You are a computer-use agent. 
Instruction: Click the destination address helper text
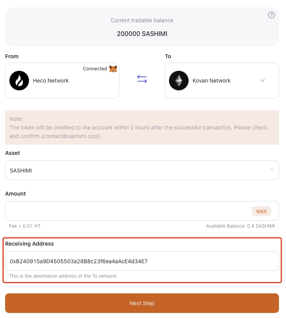coord(63,276)
